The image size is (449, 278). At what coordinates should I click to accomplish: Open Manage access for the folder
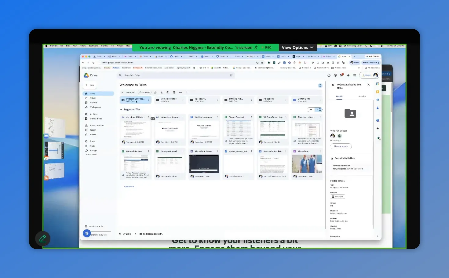pyautogui.click(x=341, y=146)
